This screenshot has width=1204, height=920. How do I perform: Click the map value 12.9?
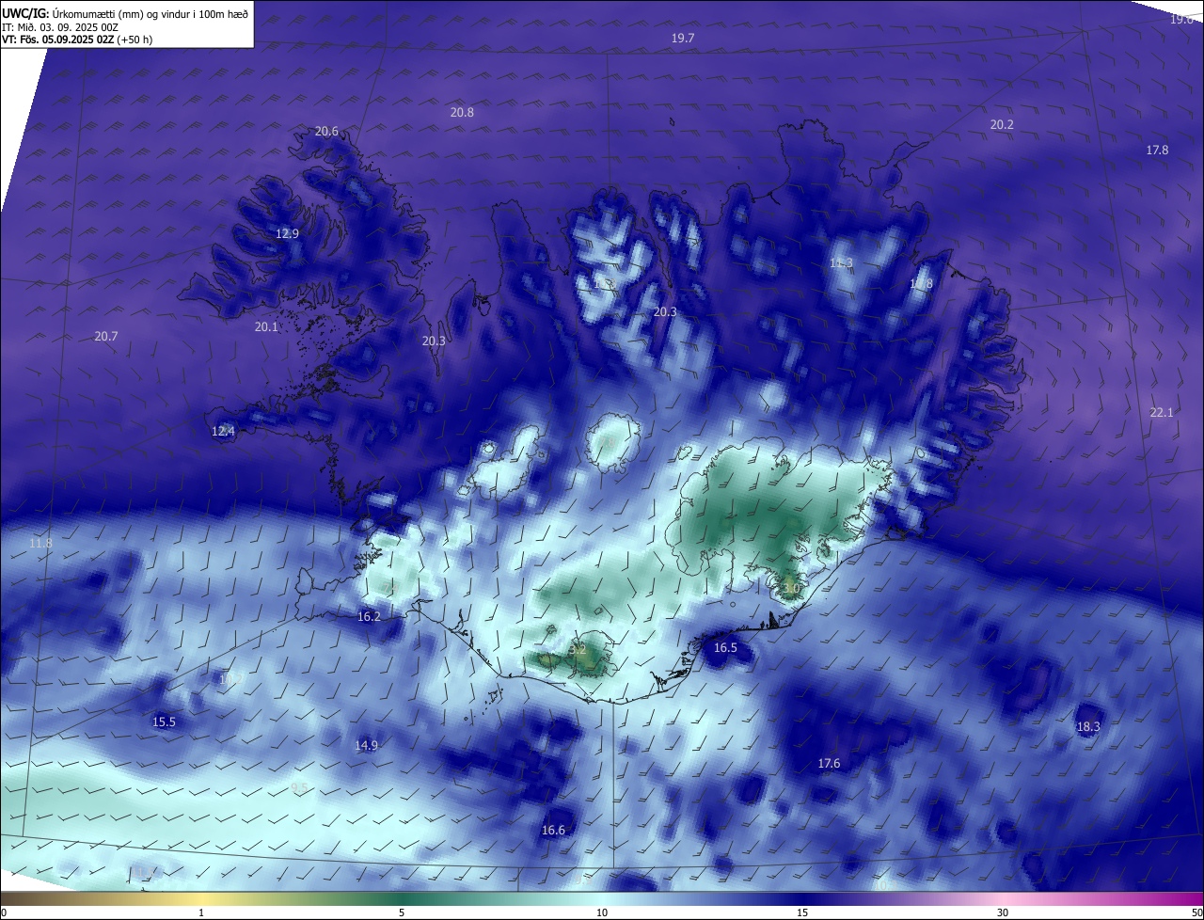tap(287, 233)
